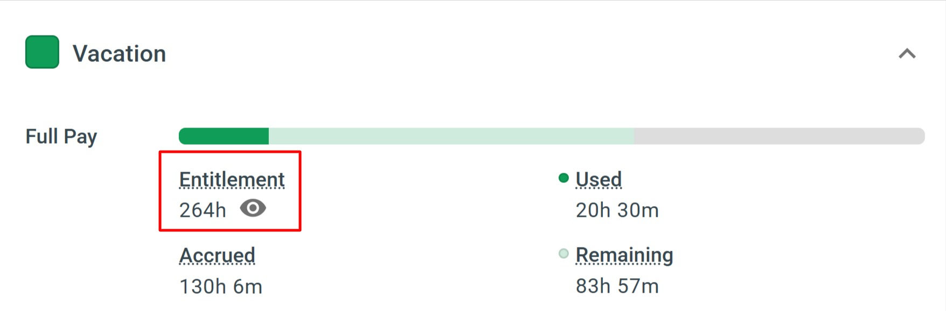Click the Used label
Viewport: 946px width, 311px height.
tap(599, 180)
